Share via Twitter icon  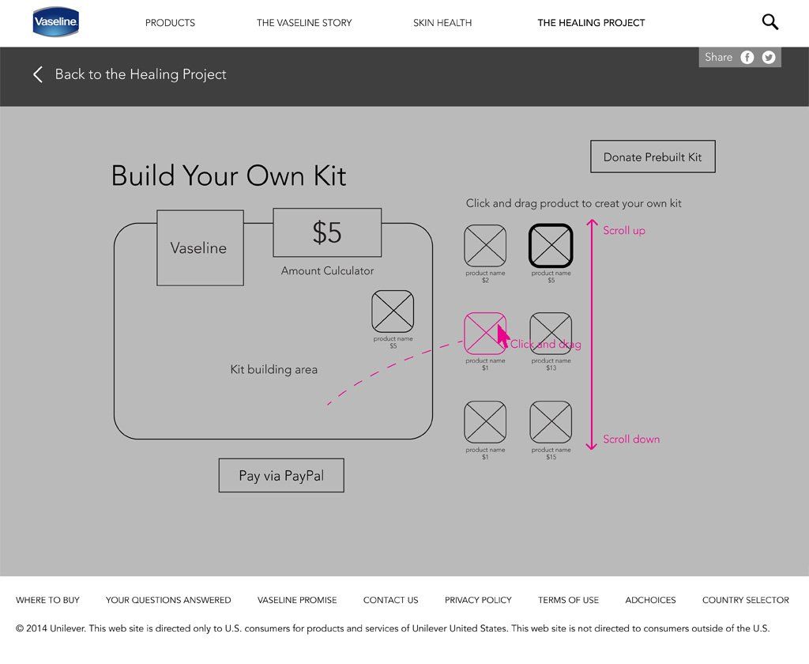[769, 58]
